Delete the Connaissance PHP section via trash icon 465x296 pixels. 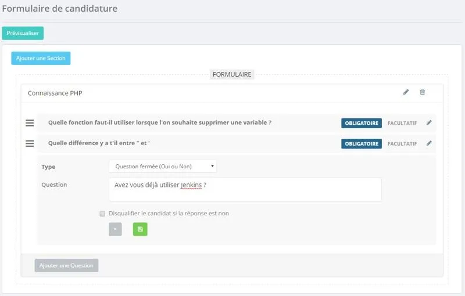[x=423, y=92]
